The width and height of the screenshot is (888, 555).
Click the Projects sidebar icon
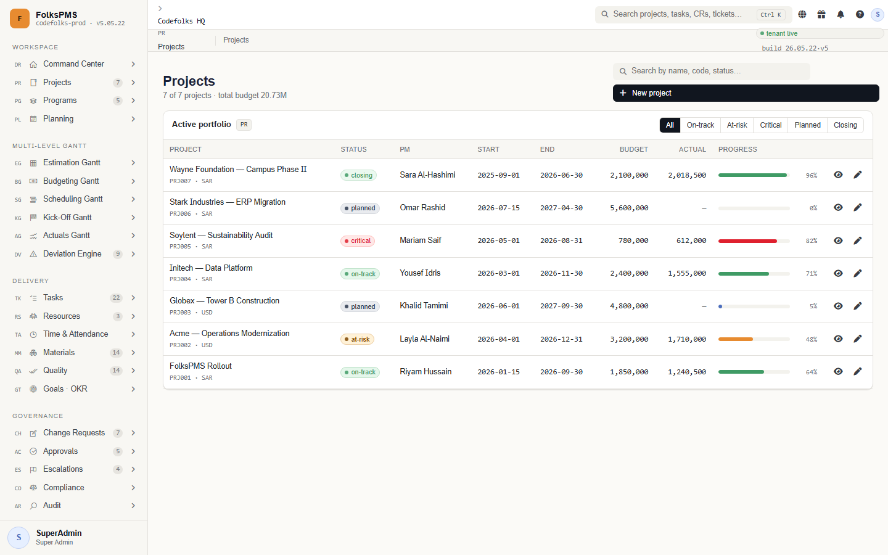click(x=33, y=83)
